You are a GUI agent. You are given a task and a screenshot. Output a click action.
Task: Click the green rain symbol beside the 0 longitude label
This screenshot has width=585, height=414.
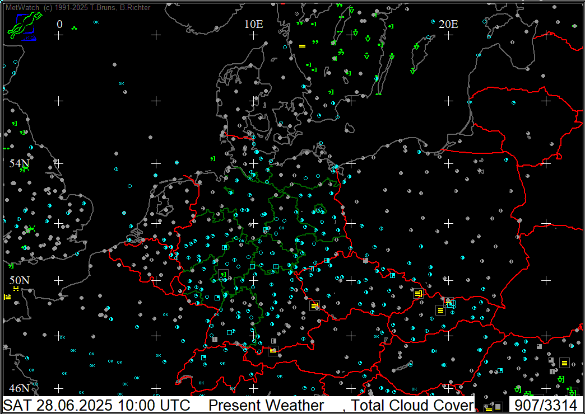[74, 28]
